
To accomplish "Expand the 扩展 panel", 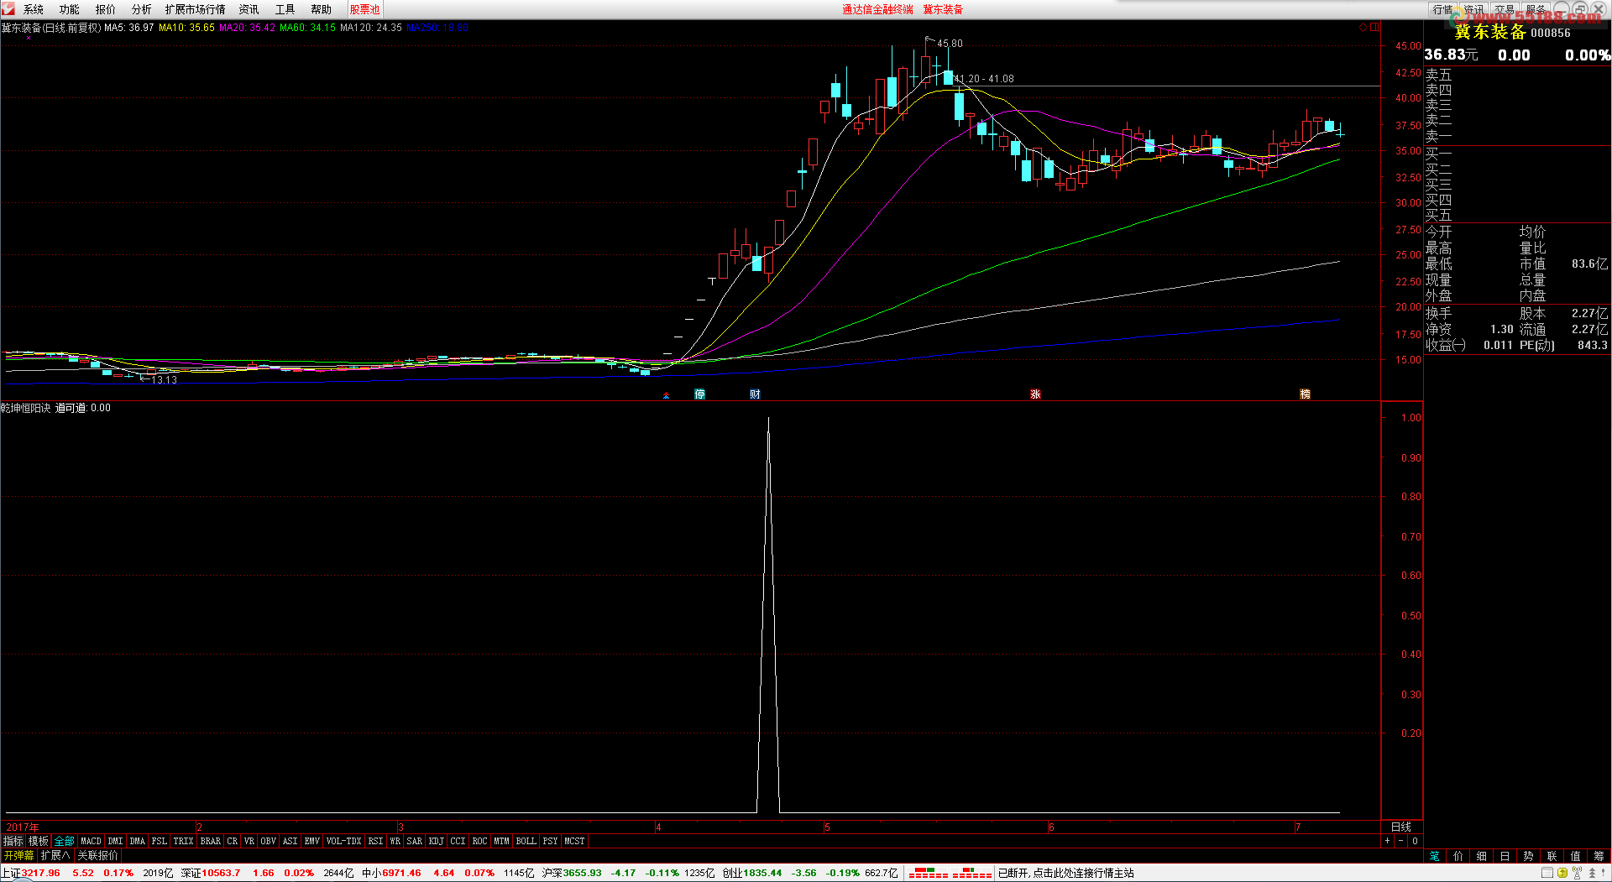I will [55, 855].
